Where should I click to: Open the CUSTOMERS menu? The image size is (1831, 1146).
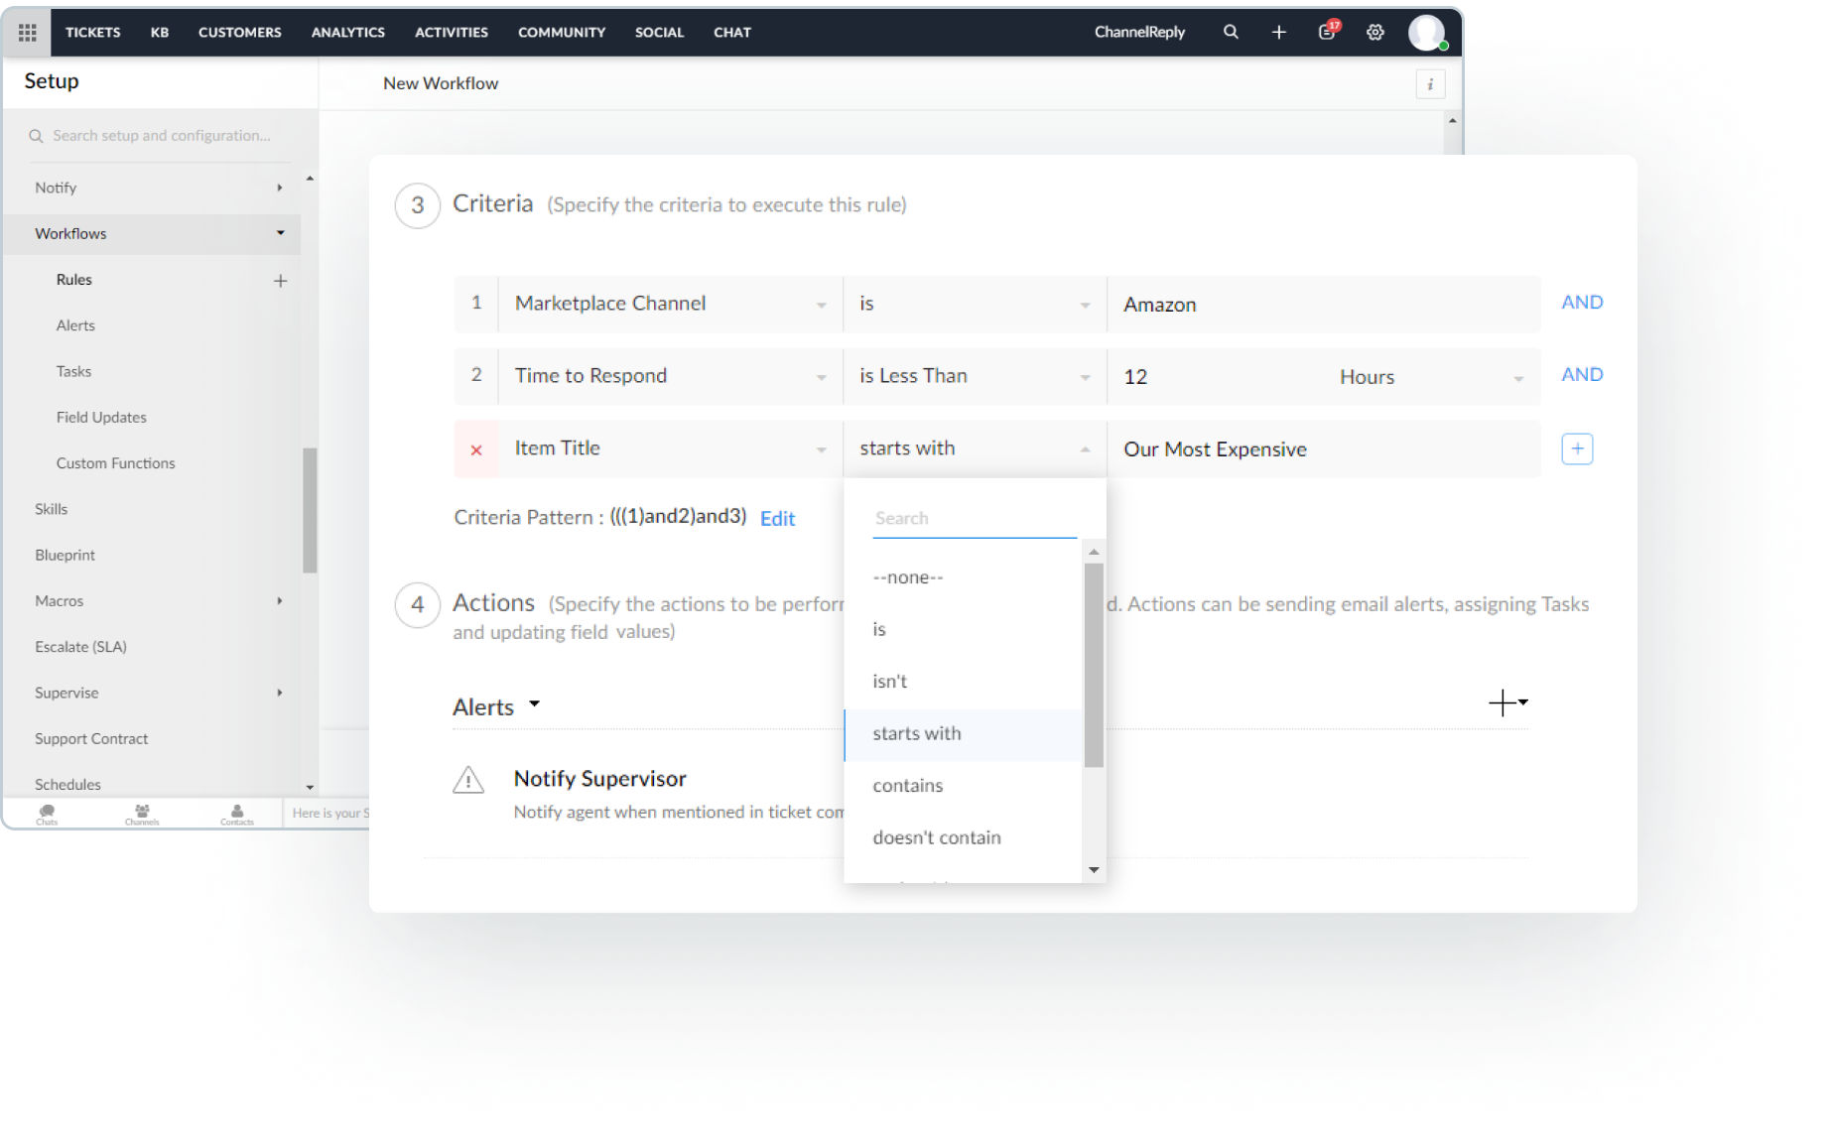[x=240, y=32]
